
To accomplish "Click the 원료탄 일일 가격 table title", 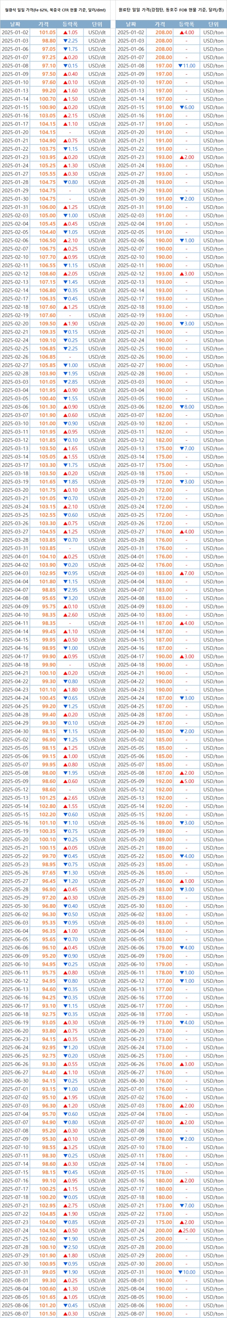I will pyautogui.click(x=171, y=10).
